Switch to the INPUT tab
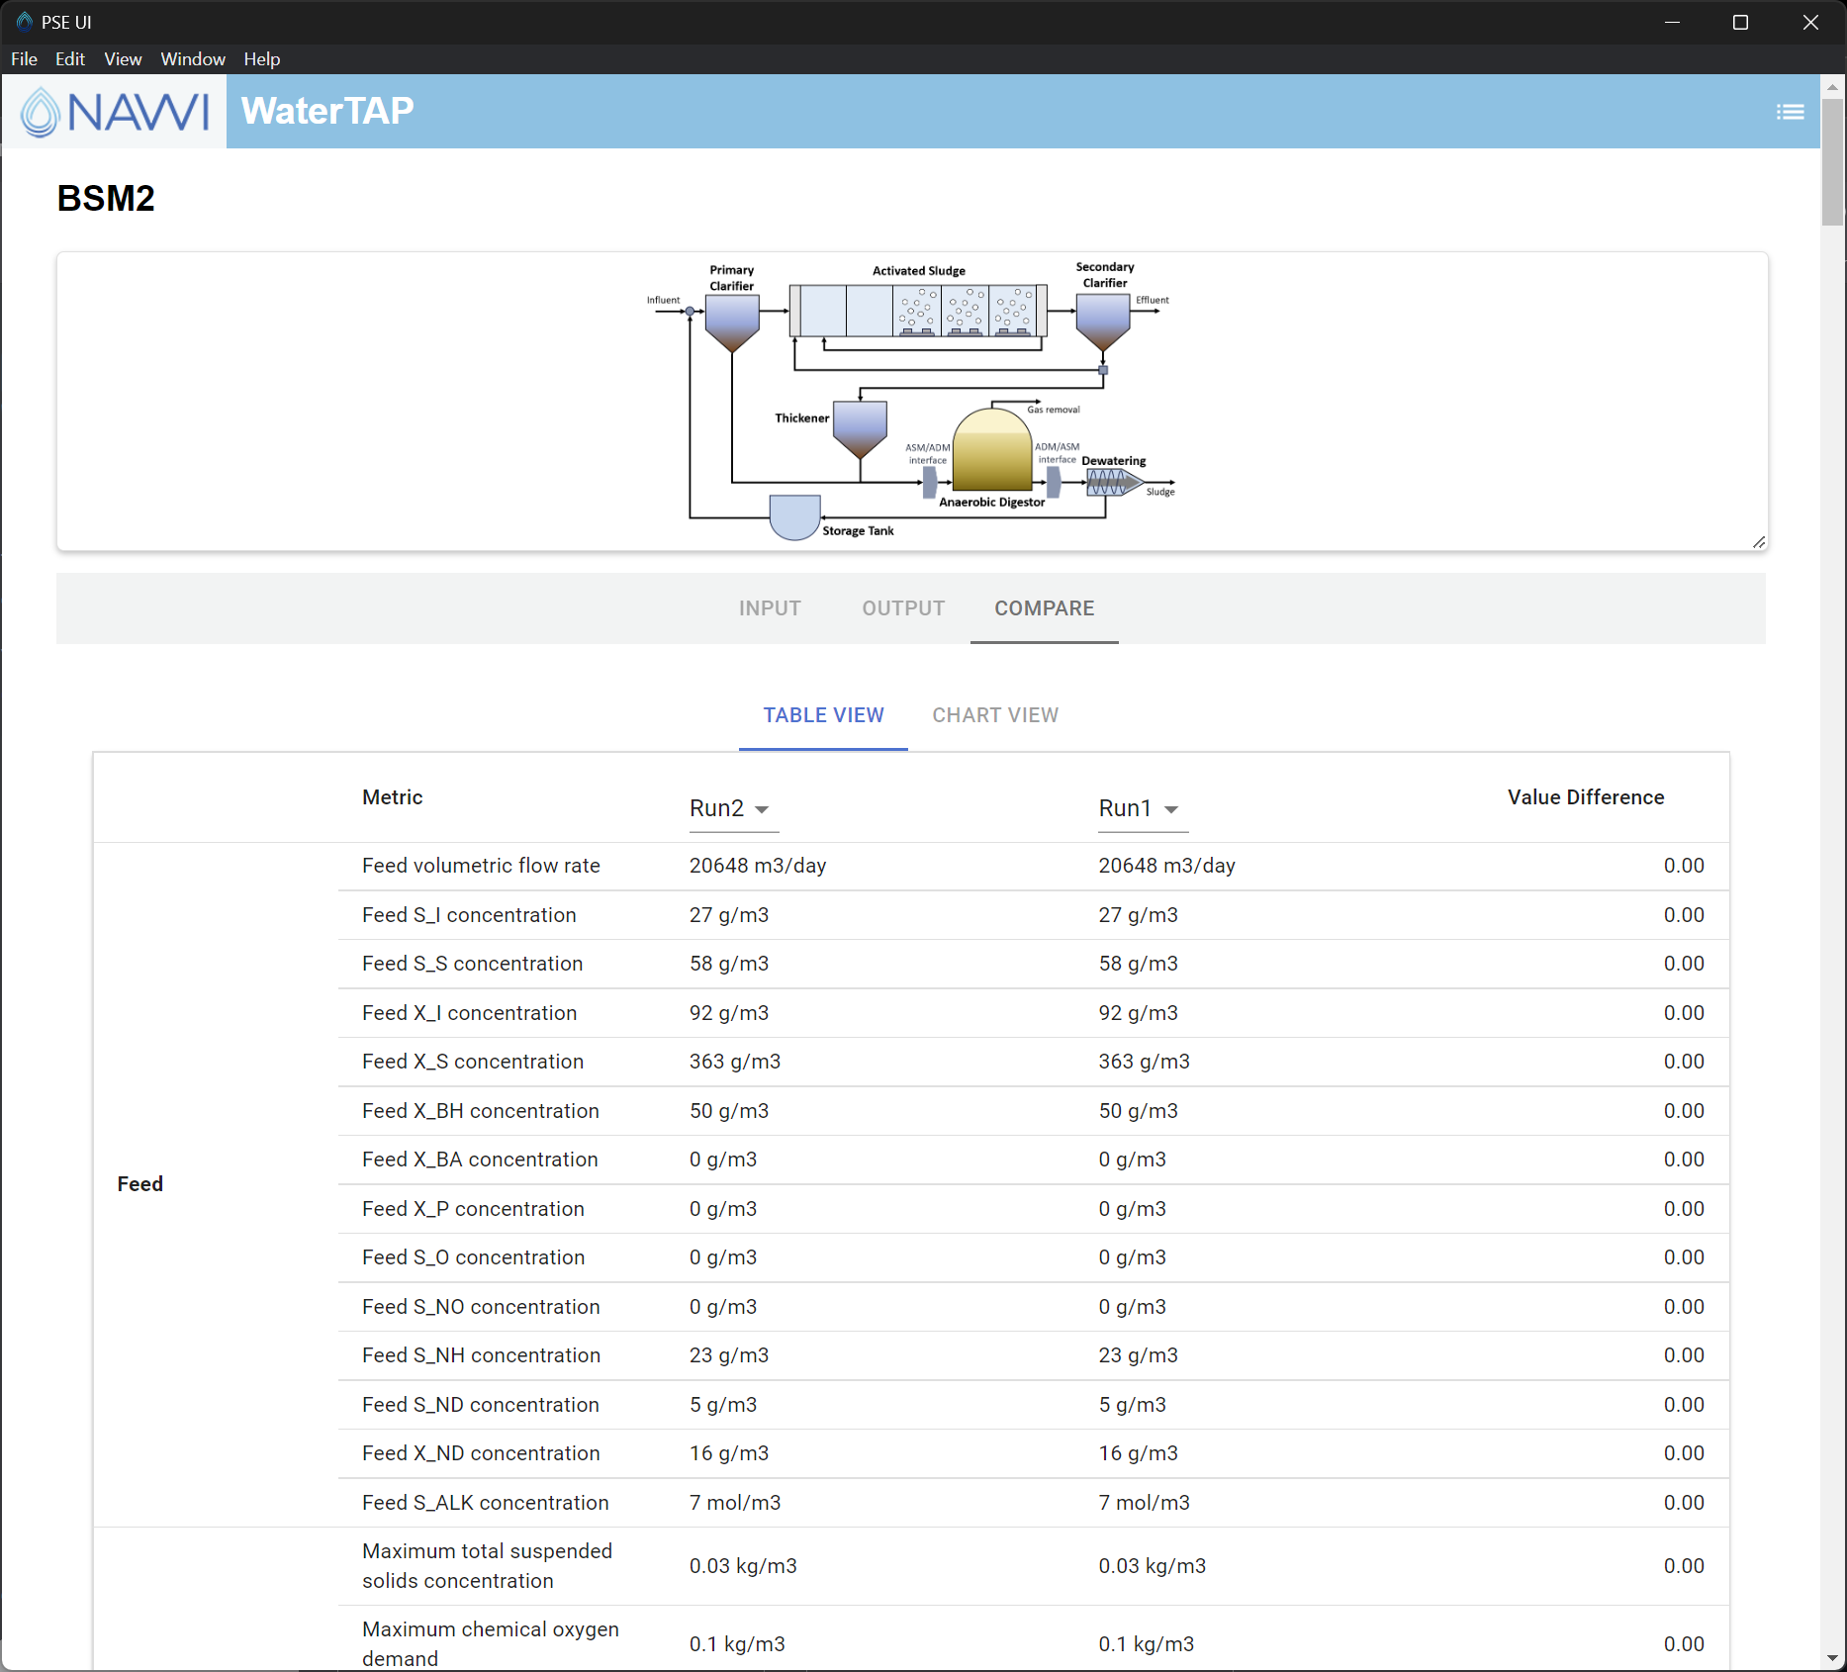 coord(770,608)
